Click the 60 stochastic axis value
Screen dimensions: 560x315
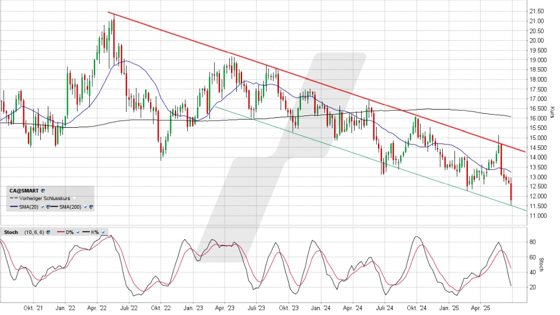coord(533,257)
